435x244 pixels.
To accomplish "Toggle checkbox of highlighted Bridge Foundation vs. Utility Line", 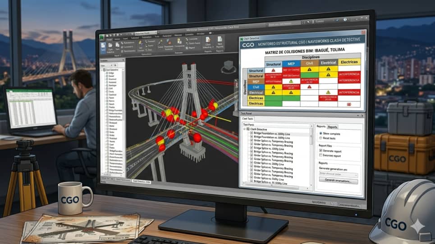I will (x=252, y=133).
